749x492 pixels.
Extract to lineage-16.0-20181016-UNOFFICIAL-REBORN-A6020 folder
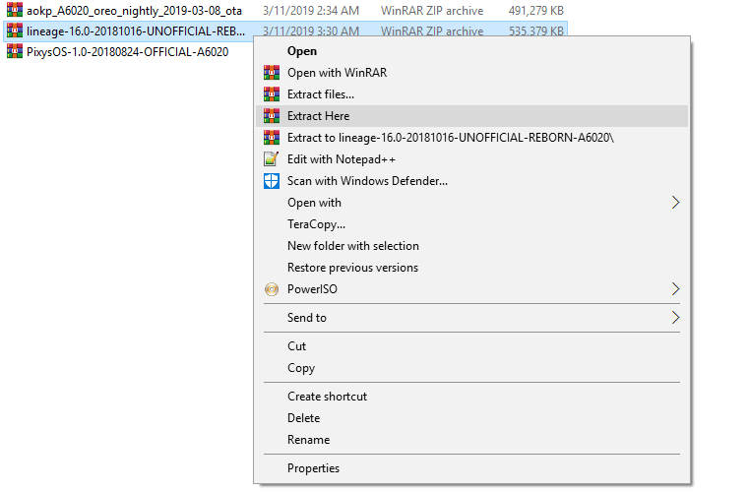472,138
